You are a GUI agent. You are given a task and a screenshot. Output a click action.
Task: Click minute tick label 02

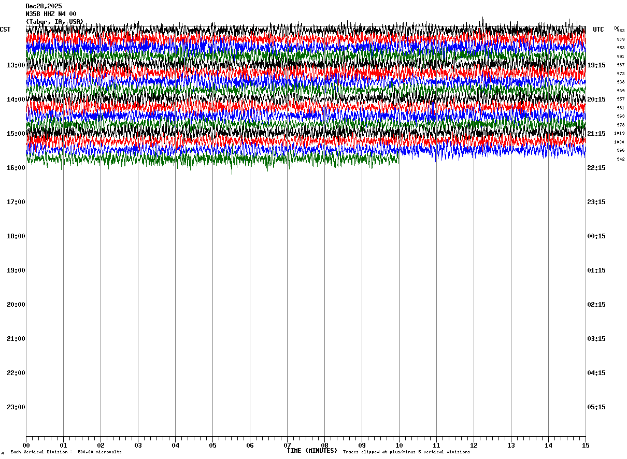pyautogui.click(x=101, y=446)
